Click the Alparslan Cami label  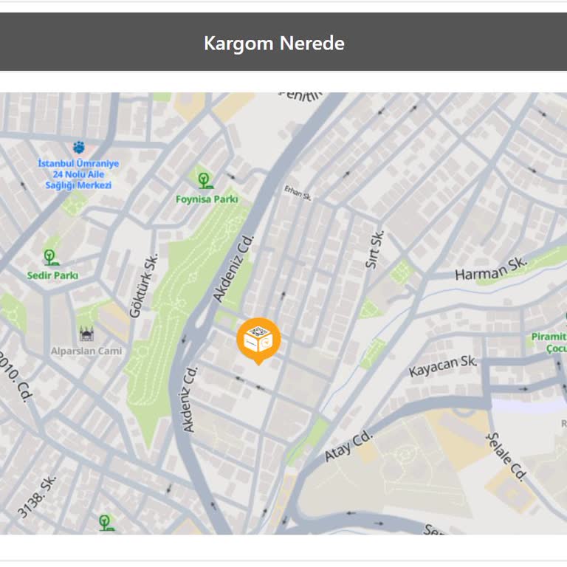click(x=86, y=351)
